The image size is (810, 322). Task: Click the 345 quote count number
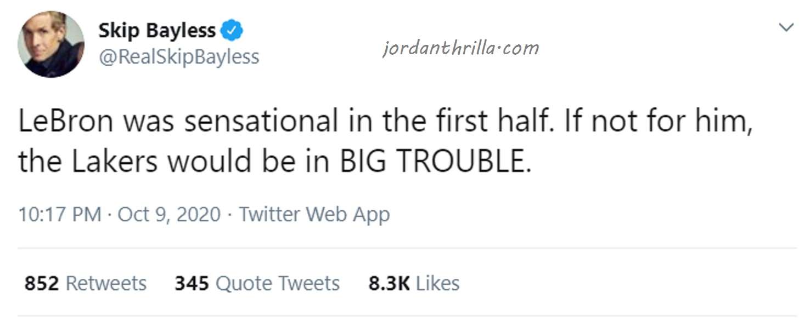(x=192, y=283)
